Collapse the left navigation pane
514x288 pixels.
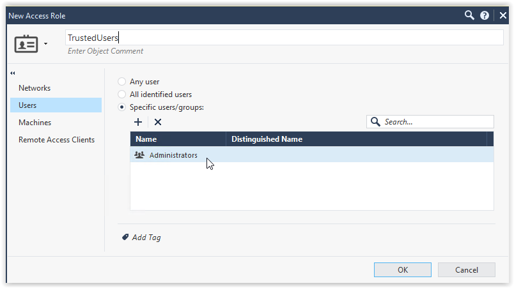[13, 73]
